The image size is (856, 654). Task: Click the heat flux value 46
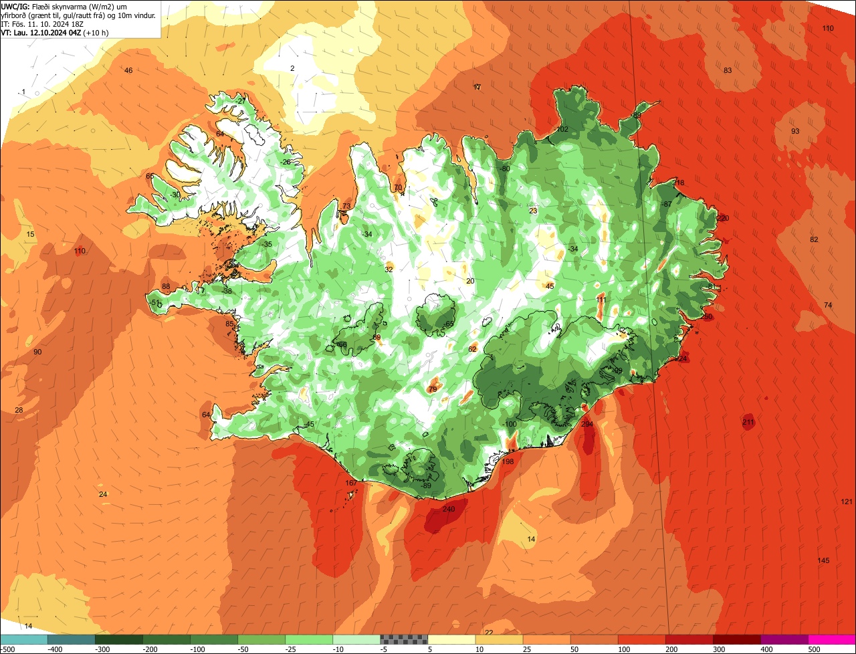coord(128,71)
